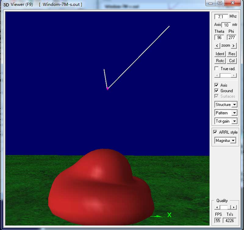Click the Ident button
The width and height of the screenshot is (244, 230).
coord(220,54)
